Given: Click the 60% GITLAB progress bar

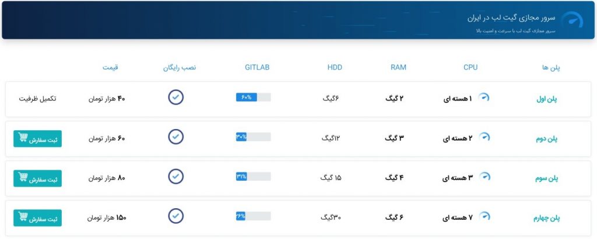Looking at the screenshot, I should 253,97.
